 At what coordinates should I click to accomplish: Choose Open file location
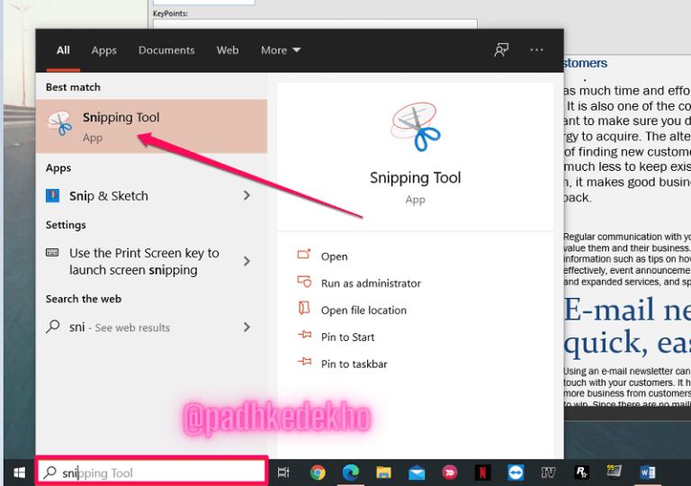(363, 310)
